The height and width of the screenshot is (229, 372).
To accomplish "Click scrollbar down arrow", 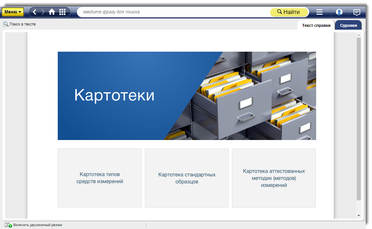I will (x=359, y=216).
